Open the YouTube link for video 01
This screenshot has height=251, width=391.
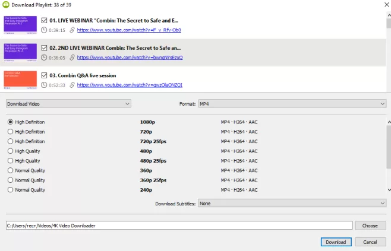129,30
